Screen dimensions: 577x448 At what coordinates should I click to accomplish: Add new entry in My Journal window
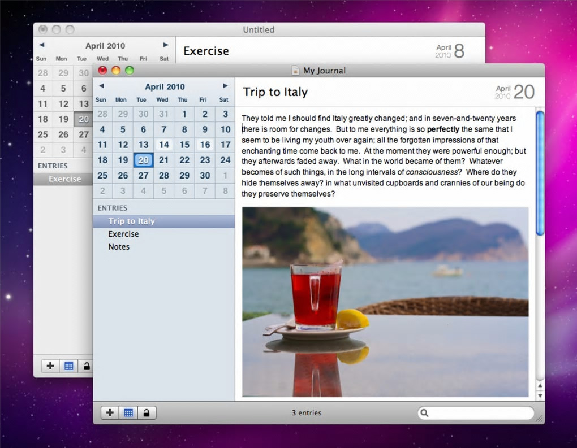tap(110, 413)
